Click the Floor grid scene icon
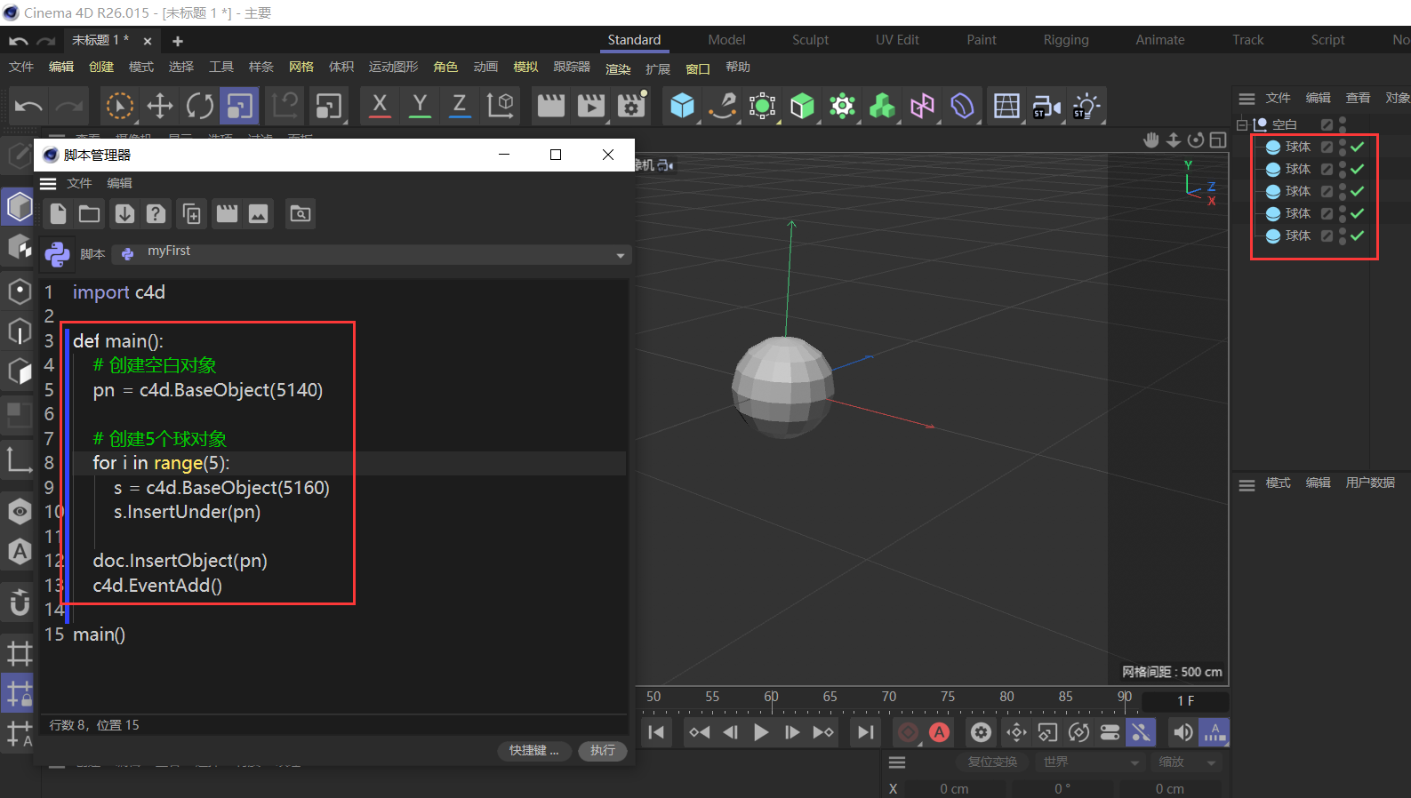 [1006, 107]
